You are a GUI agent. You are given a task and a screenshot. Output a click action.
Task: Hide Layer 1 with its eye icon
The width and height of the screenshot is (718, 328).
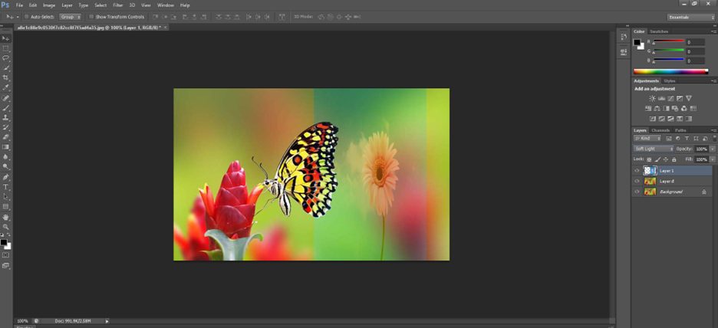[x=637, y=171]
